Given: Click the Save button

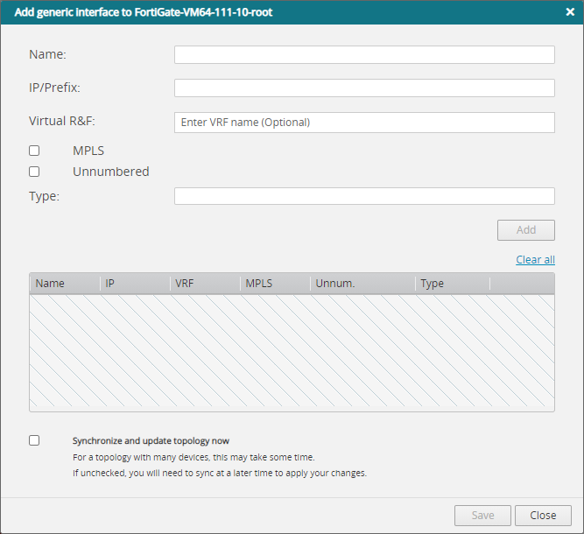Looking at the screenshot, I should (482, 516).
